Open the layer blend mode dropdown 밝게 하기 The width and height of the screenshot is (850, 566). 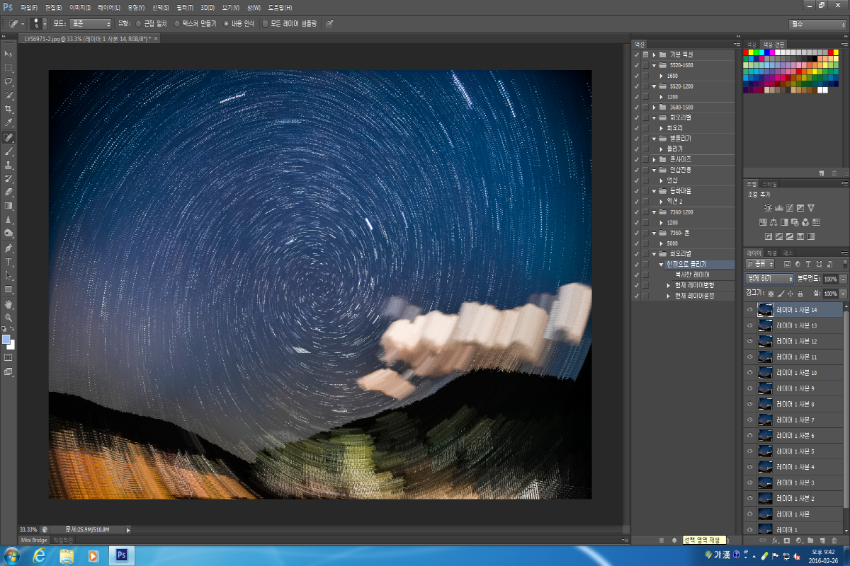tap(769, 279)
